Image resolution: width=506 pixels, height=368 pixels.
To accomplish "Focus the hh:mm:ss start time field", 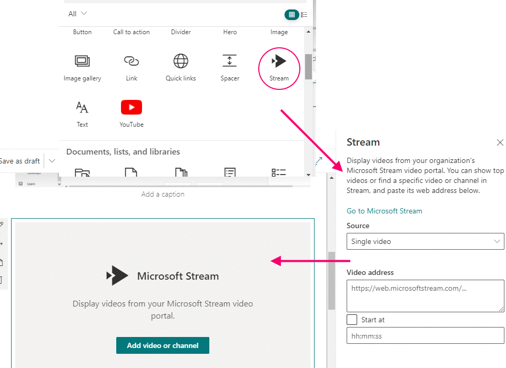I will tap(425, 335).
